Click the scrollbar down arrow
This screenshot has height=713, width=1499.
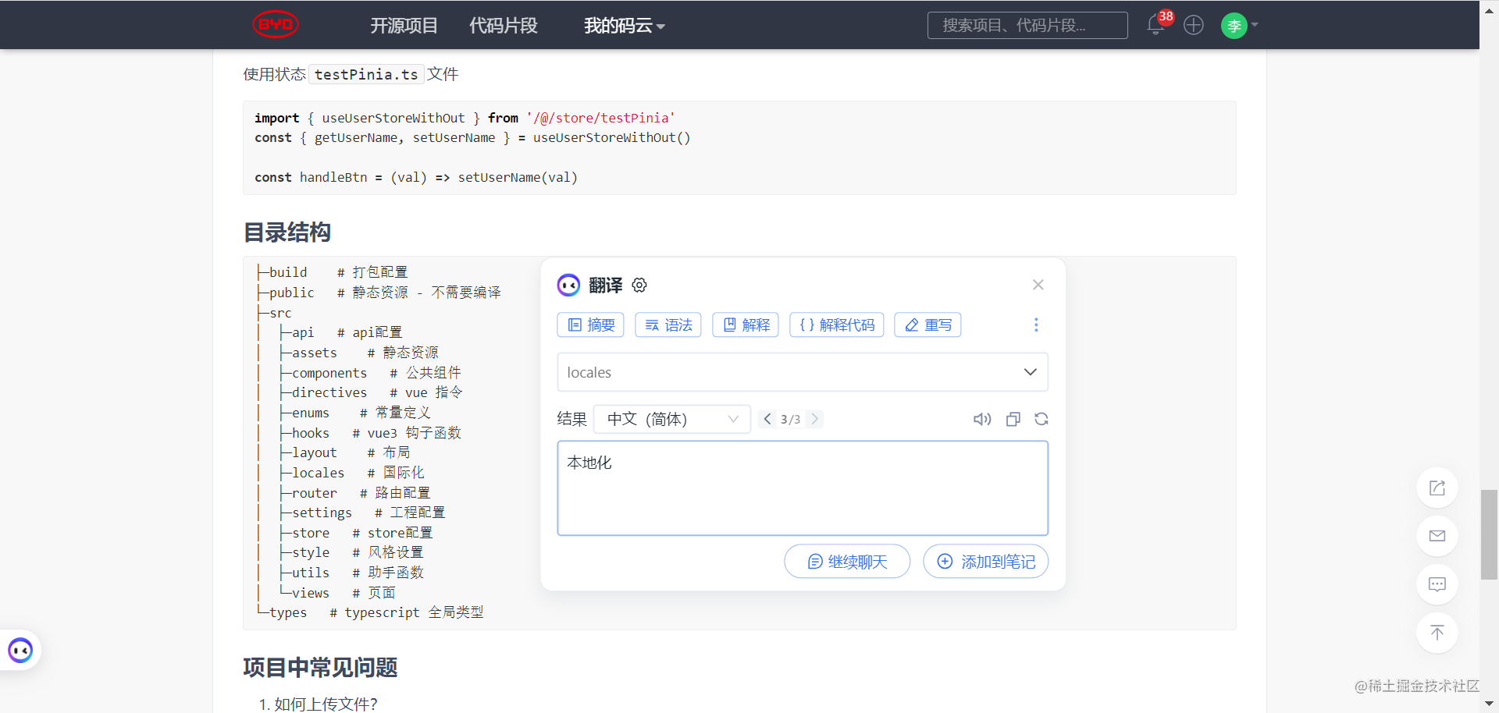tap(1489, 704)
